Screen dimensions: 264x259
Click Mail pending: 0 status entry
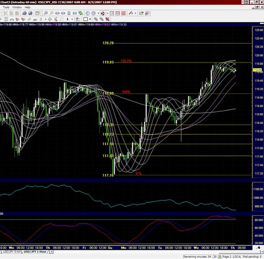click(252, 256)
